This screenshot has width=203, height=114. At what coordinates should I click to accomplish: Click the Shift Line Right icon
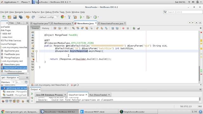[117, 28]
